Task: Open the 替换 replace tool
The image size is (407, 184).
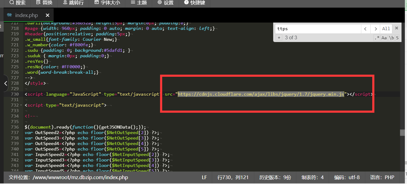Action: 44,3
